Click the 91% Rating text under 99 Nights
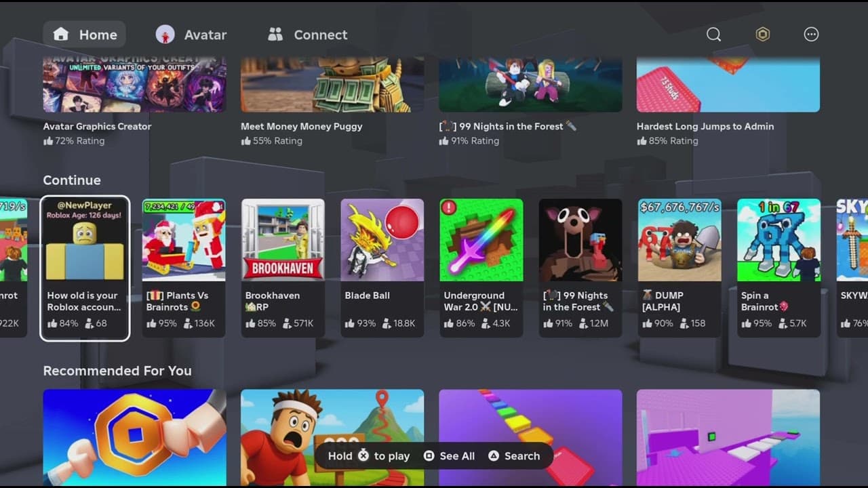 point(475,141)
